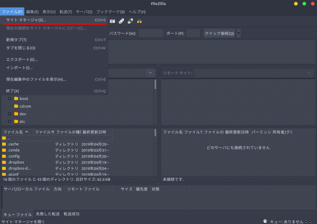Switch to the 失敗した転送 tab
Viewport: 317px width, 224px height.
(47, 214)
